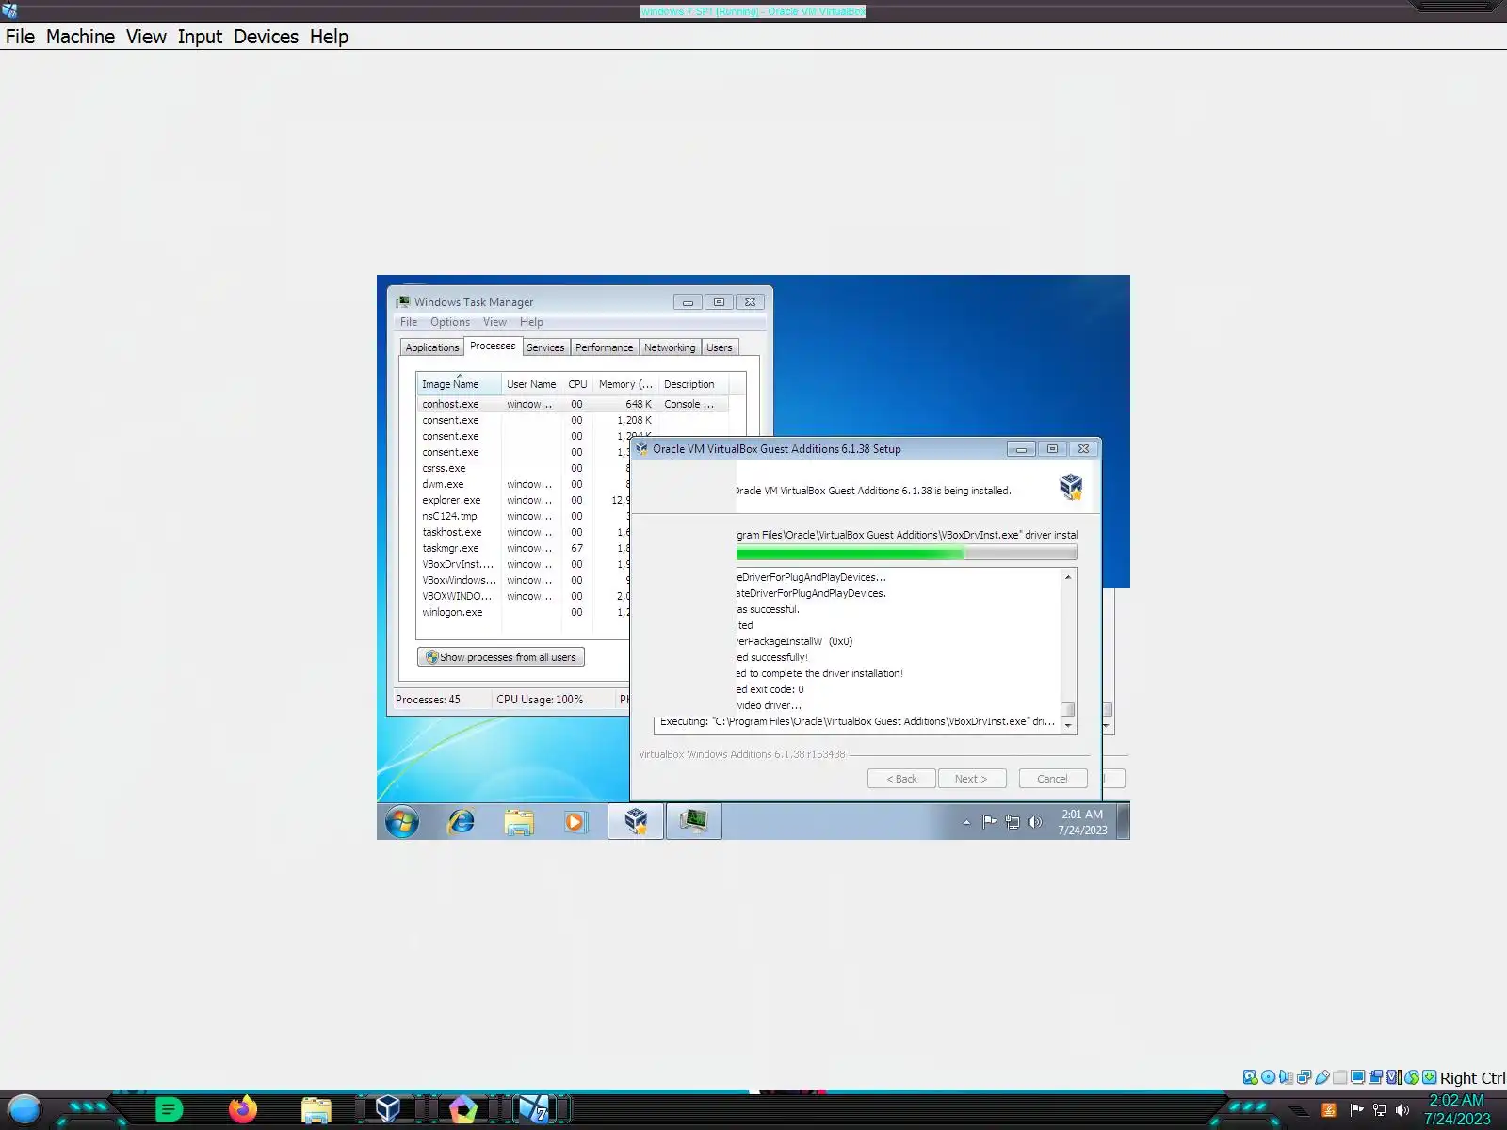Show hidden icons in guest tray
The image size is (1507, 1130).
click(x=966, y=822)
